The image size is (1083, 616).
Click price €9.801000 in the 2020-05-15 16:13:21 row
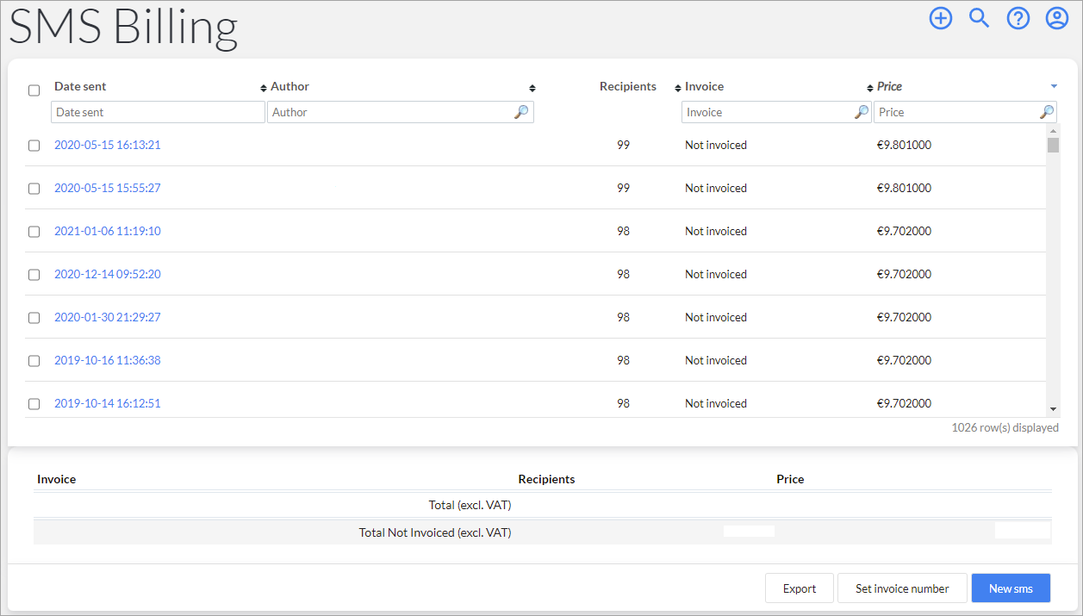click(904, 145)
